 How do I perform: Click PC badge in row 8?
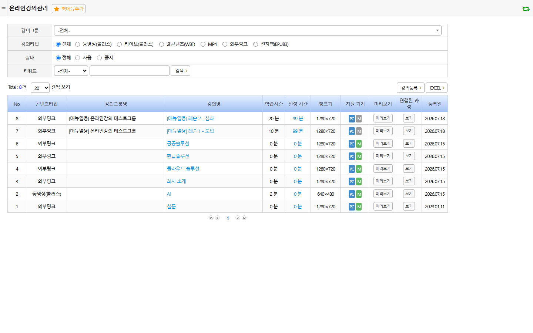(352, 119)
